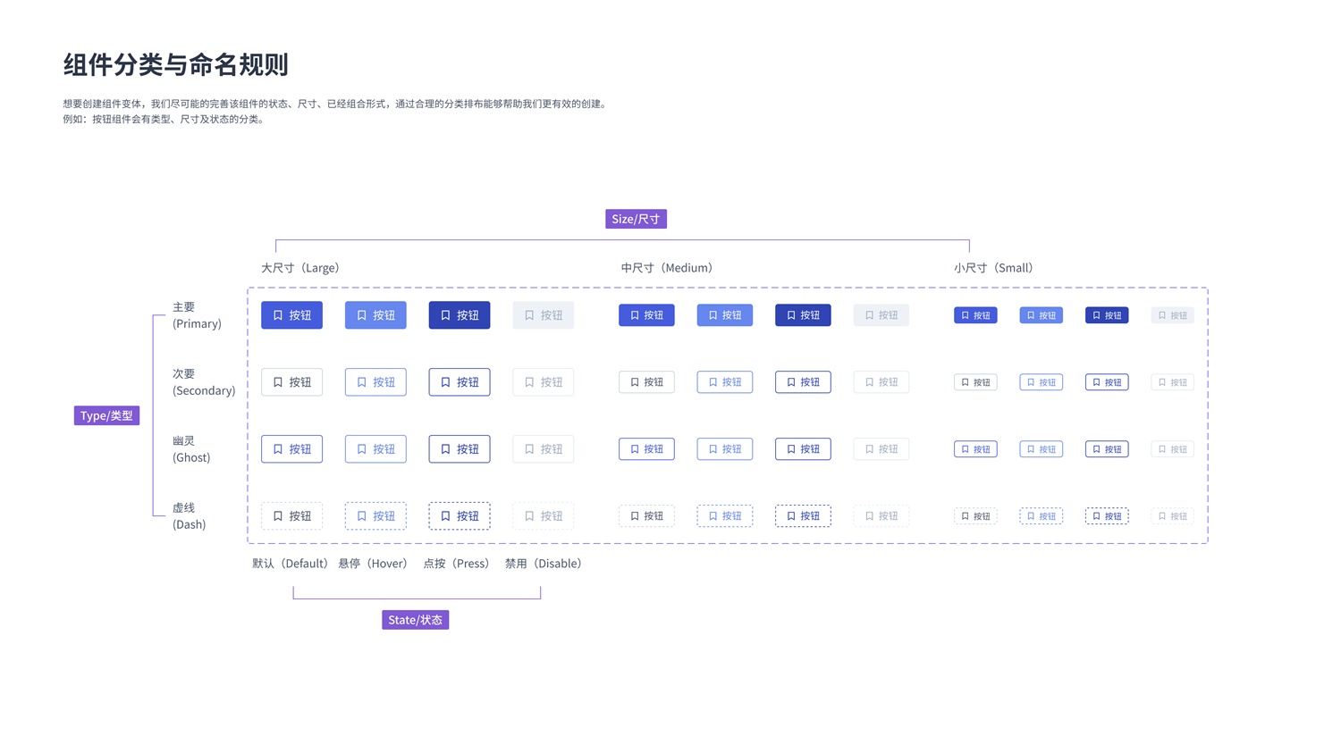Click the 悬停 (Hover) state label
This screenshot has height=753, width=1341.
click(373, 564)
